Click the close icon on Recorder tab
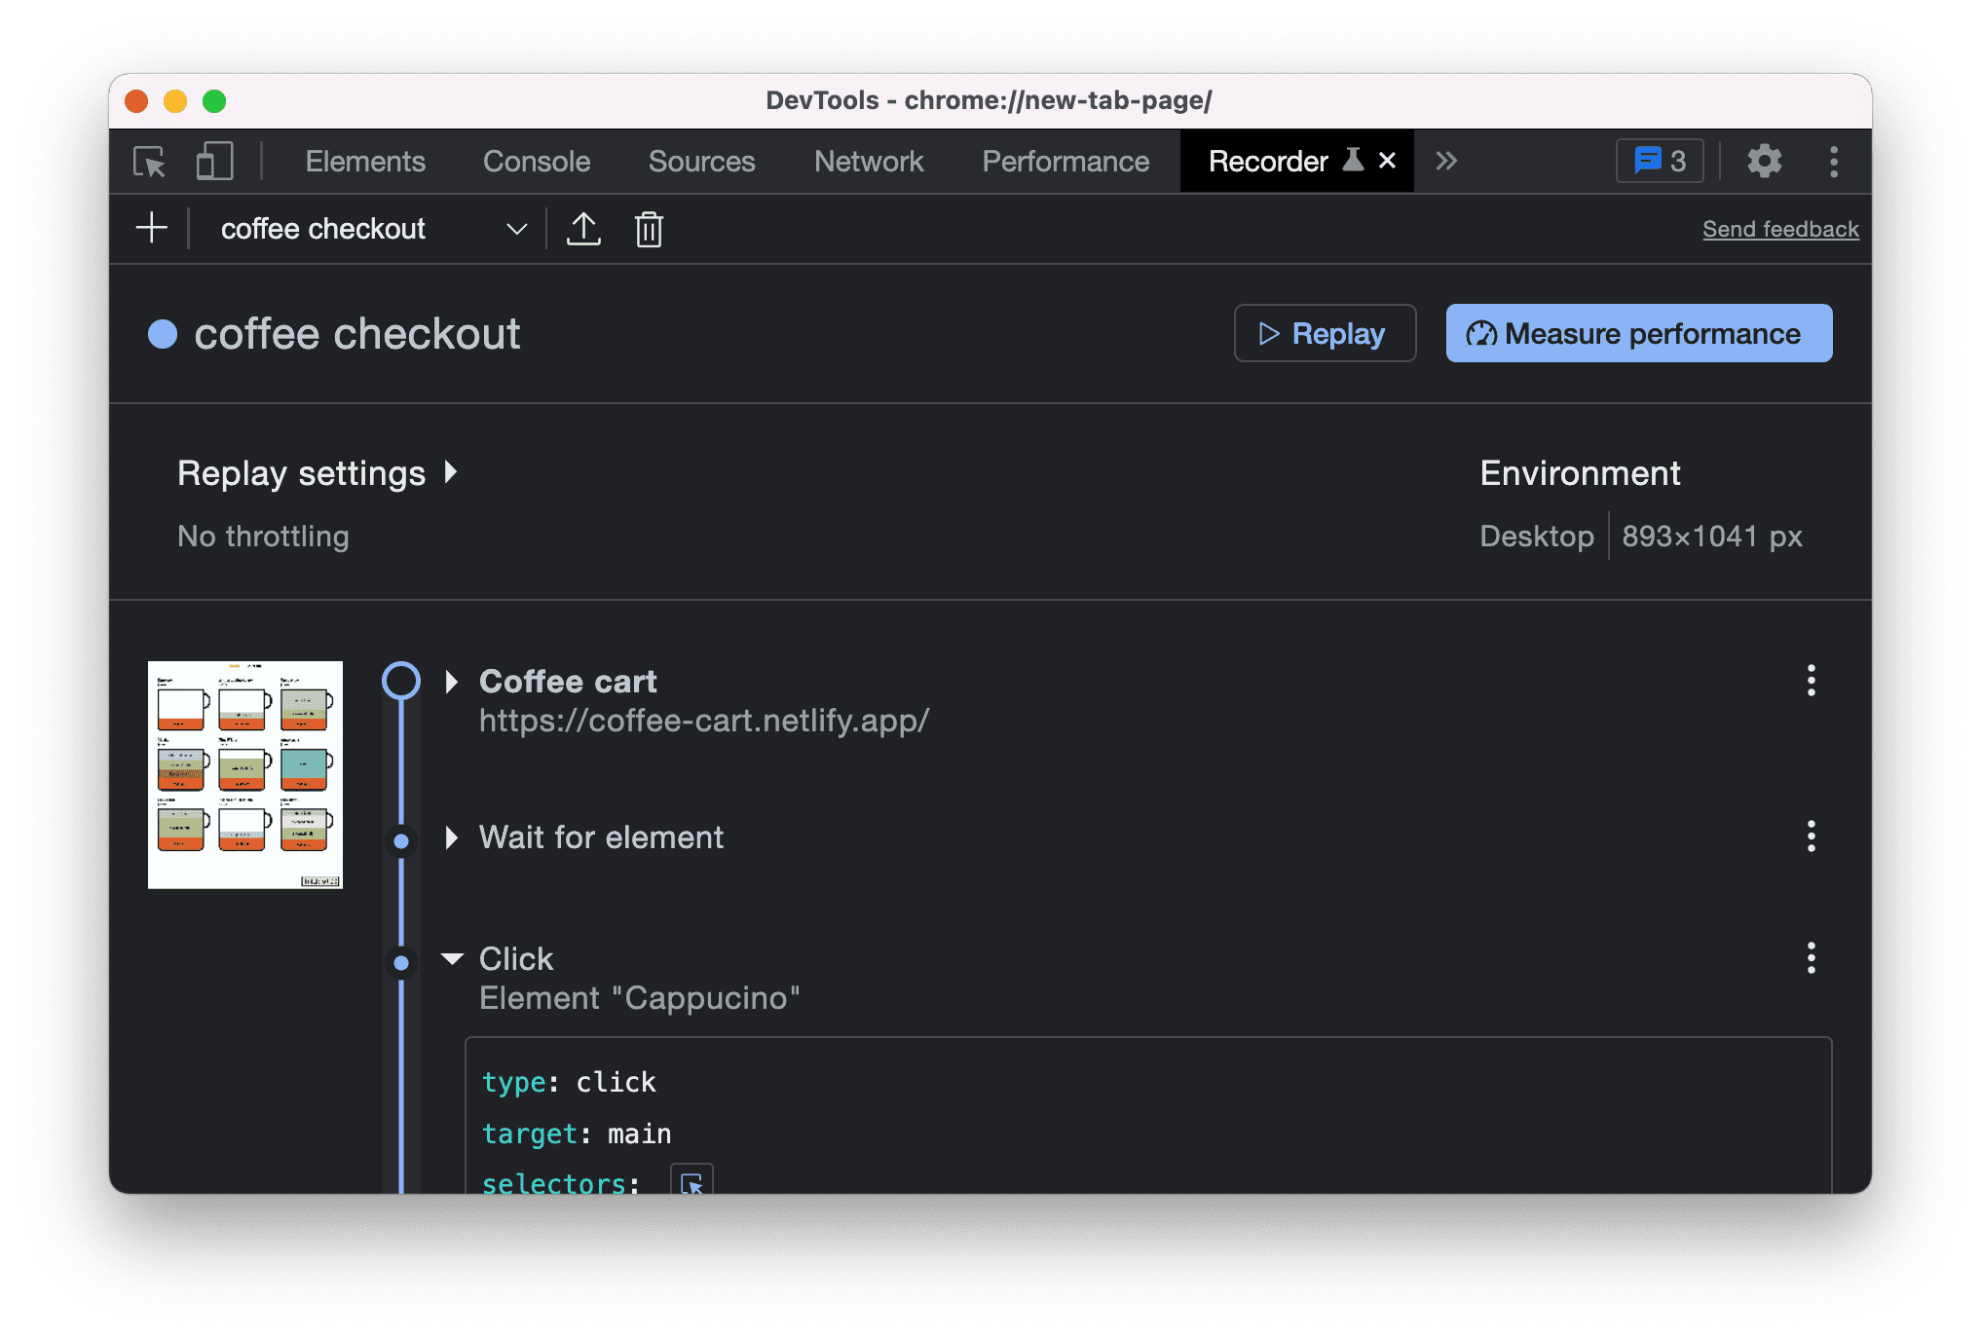This screenshot has width=1981, height=1338. point(1385,160)
